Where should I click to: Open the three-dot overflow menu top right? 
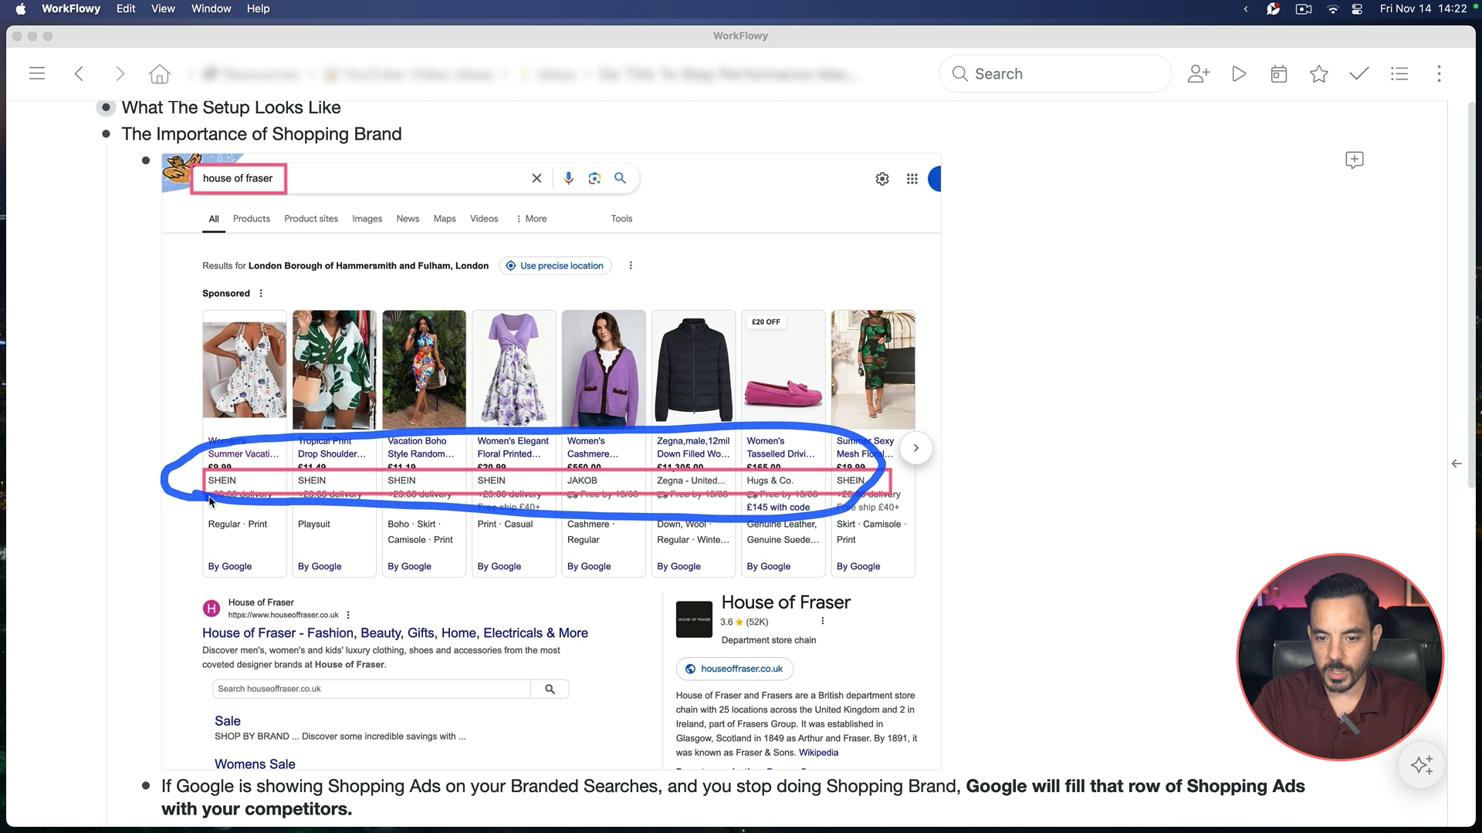(x=1440, y=73)
